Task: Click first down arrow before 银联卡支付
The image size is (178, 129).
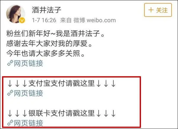Action: (x=10, y=113)
